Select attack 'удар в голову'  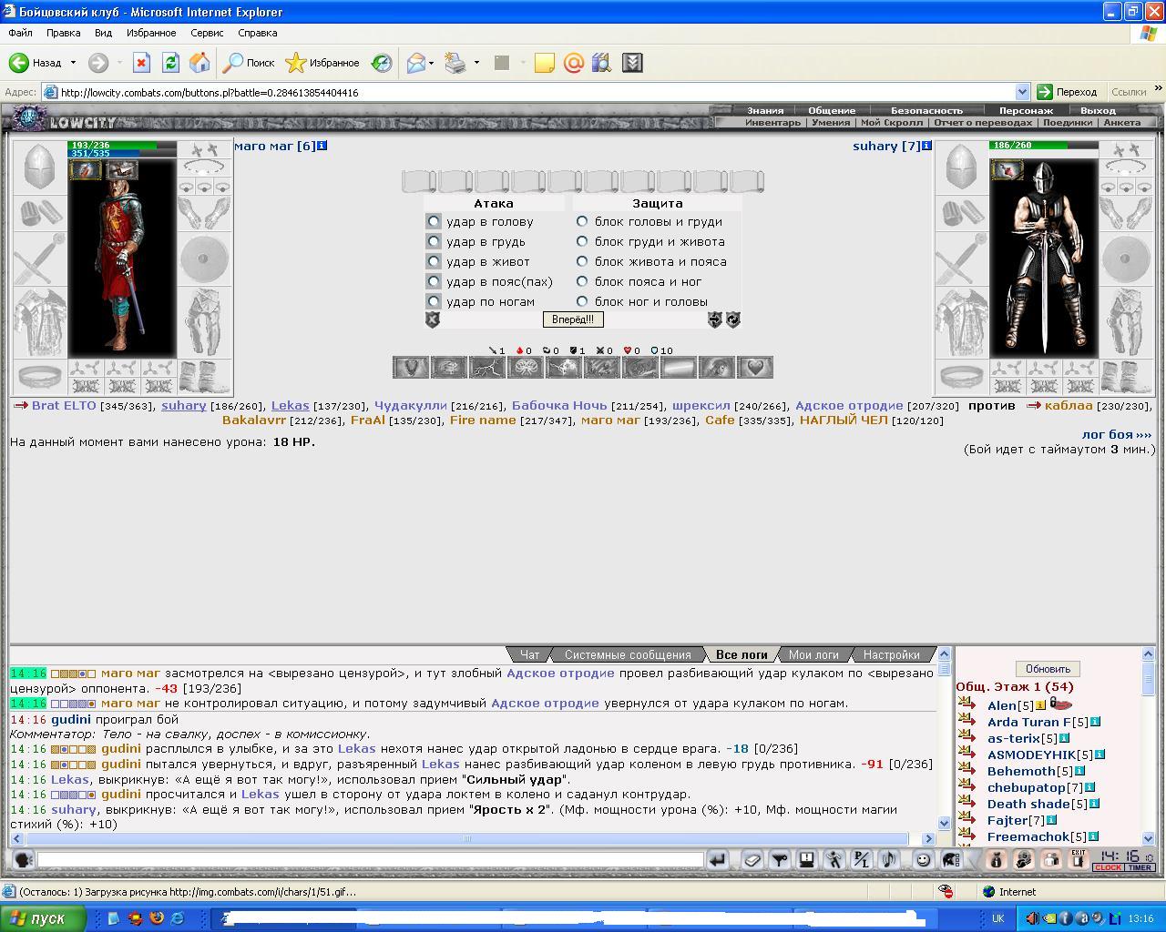click(x=434, y=221)
